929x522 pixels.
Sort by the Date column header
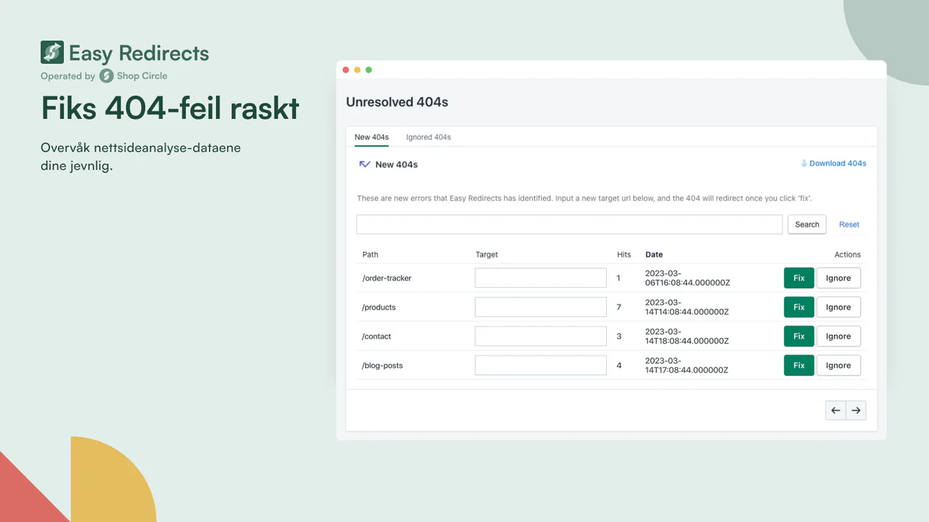(654, 254)
